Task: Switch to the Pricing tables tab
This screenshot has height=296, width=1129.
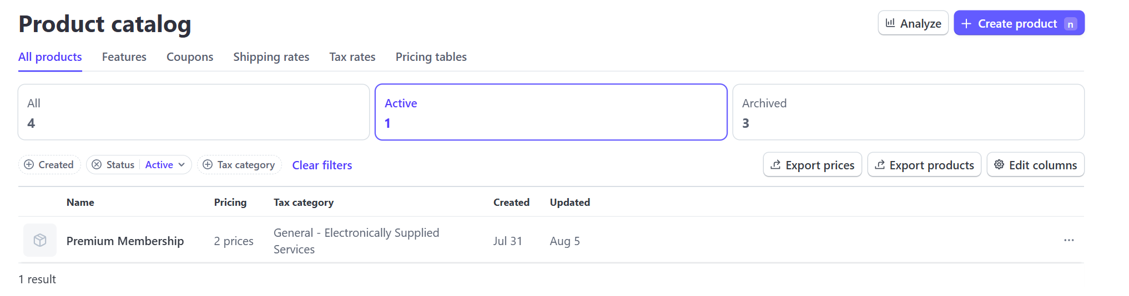Action: (431, 57)
